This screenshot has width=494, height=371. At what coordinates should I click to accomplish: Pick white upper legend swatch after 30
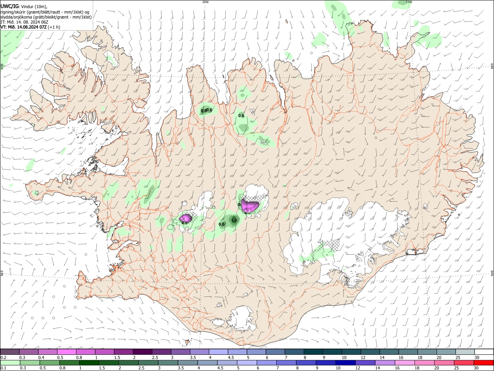[484, 352]
